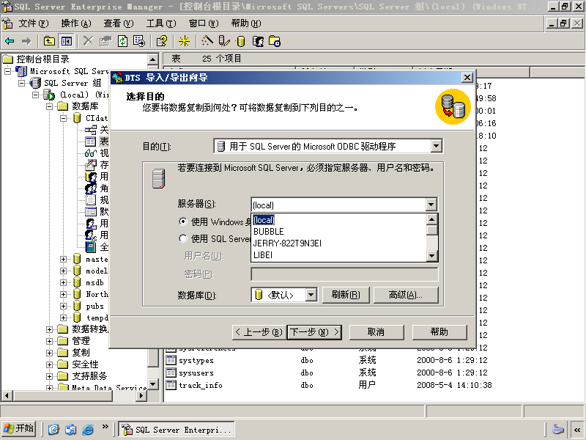Screen dimensions: 586x440
Task: Click the 刷新(R) refresh button
Action: (x=346, y=295)
